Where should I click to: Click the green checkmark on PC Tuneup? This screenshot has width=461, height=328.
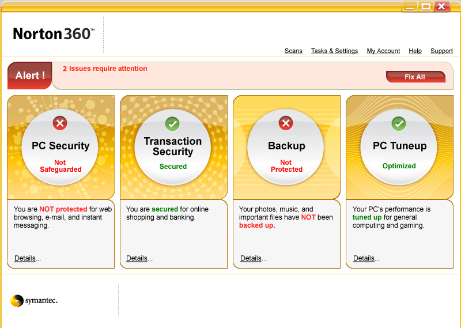[x=399, y=123]
